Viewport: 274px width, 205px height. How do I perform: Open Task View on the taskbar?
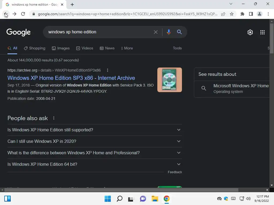[x=131, y=199]
